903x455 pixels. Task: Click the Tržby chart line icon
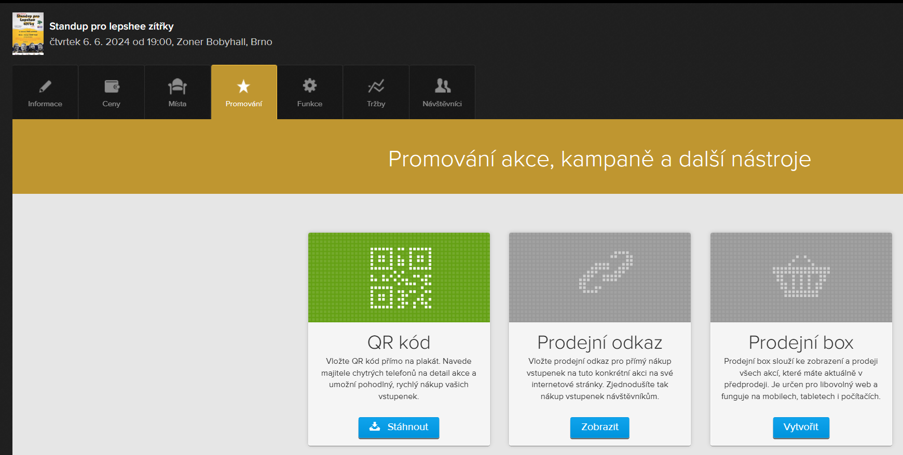376,86
